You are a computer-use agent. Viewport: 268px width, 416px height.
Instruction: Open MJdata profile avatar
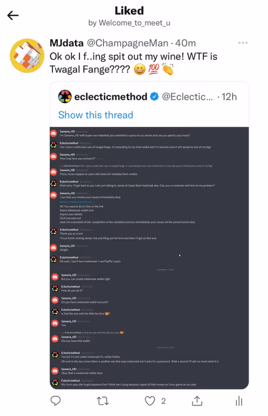pyautogui.click(x=27, y=56)
